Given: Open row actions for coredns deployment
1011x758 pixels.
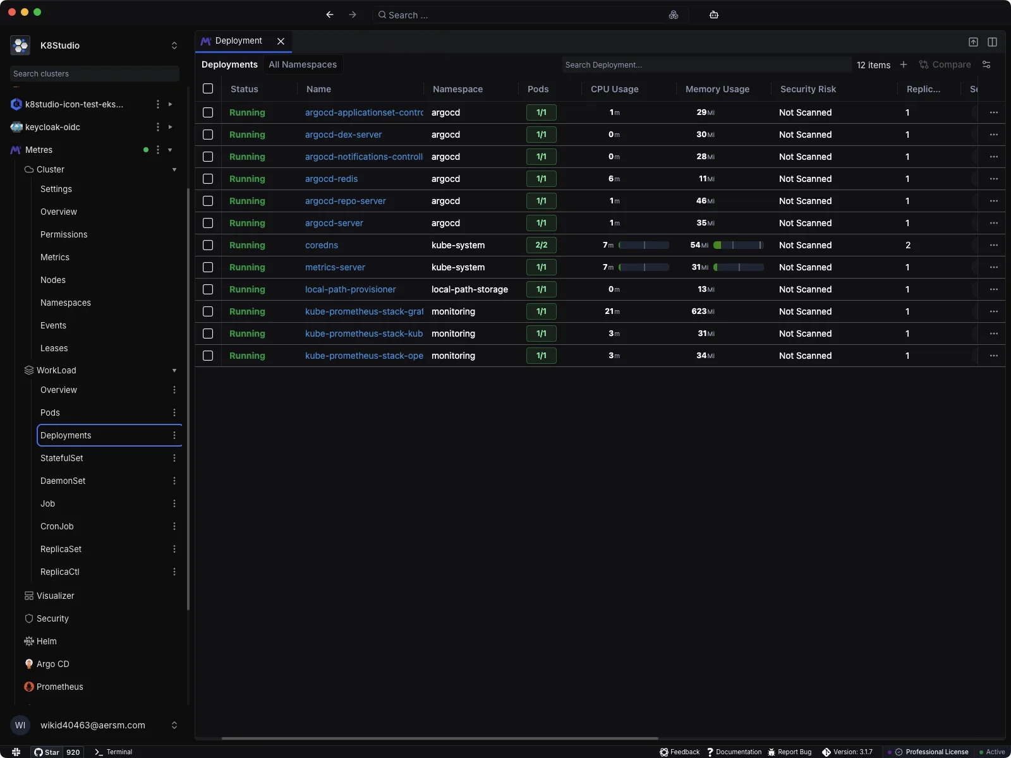Looking at the screenshot, I should coord(994,245).
